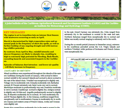Click the intense Heat Season key message
This screenshot has height=108, width=124.
(31, 36)
